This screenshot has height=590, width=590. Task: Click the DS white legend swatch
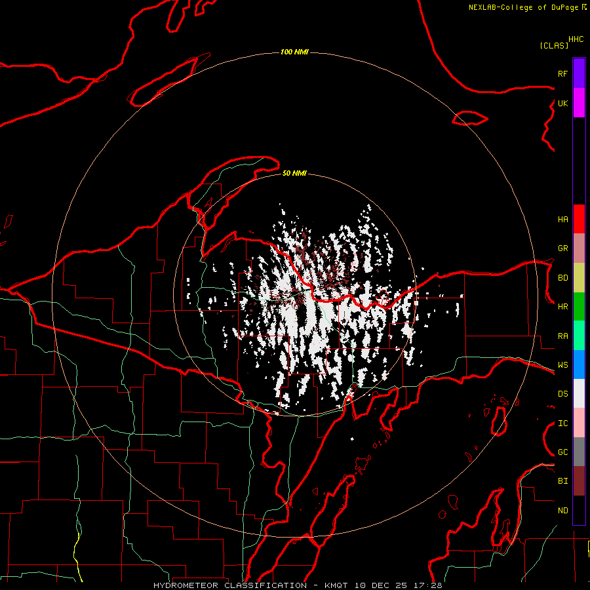click(579, 393)
